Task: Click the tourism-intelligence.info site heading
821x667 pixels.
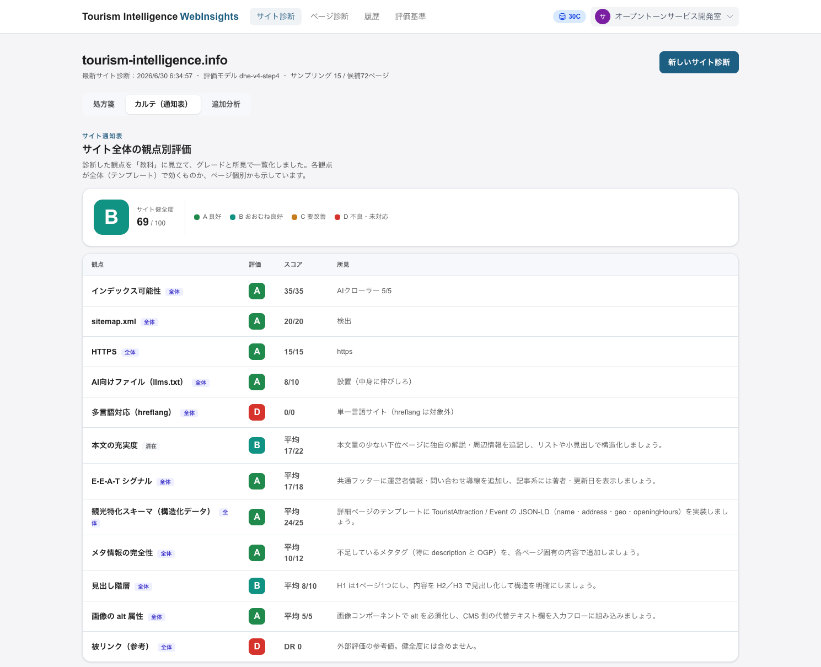Action: 155,60
